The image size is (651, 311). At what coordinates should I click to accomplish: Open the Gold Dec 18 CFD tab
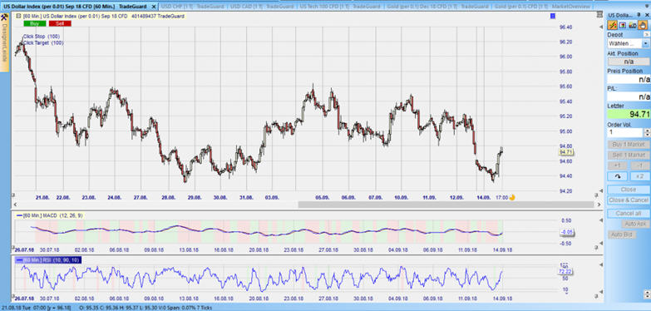tap(436, 7)
